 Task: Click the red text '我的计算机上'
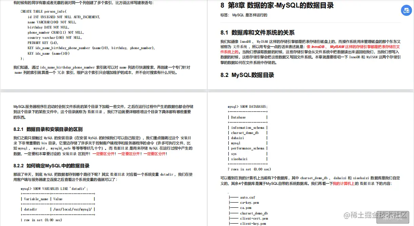[x=344, y=184]
